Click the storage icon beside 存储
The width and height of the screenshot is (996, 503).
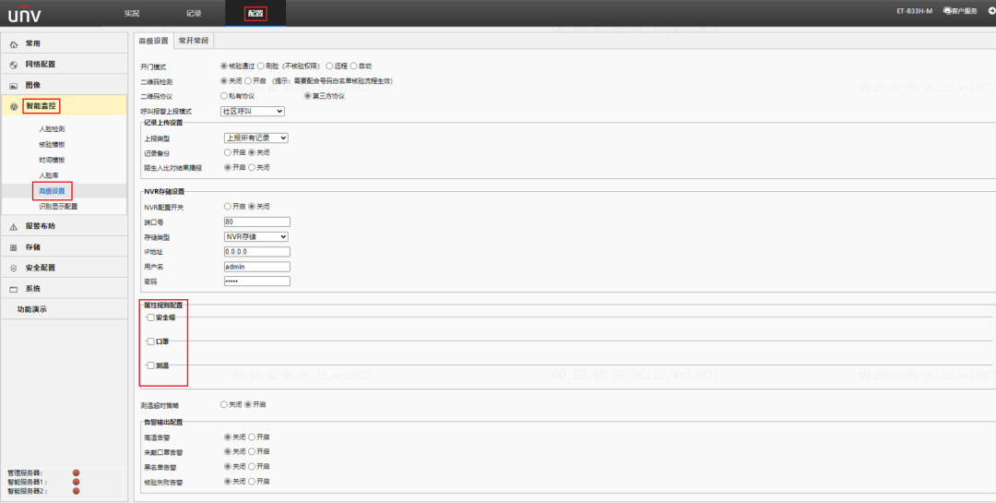14,248
